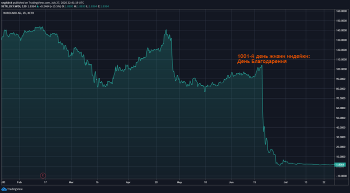This screenshot has width=350, height=193.
Task: Click the 'Jun' date axis label
Action: point(231,183)
